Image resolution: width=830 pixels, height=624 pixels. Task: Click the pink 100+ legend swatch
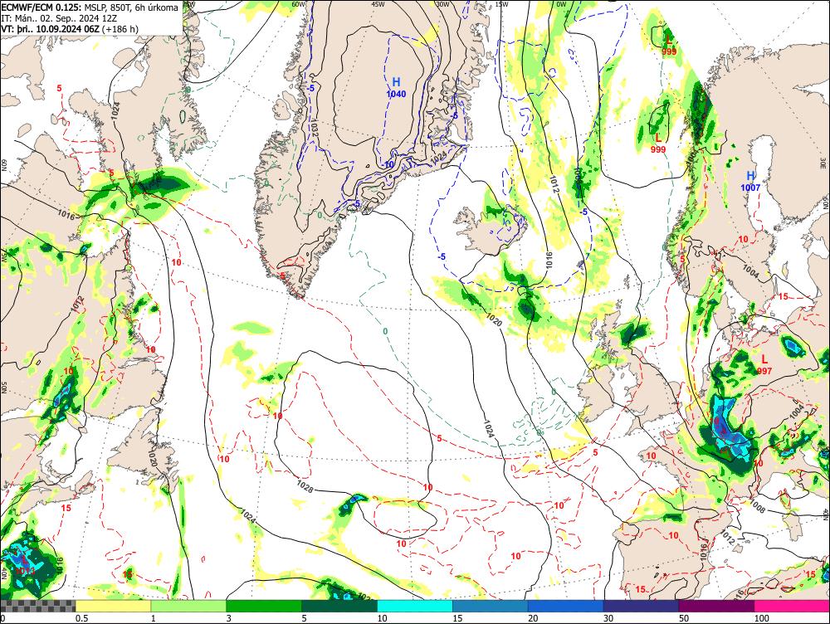click(x=792, y=606)
